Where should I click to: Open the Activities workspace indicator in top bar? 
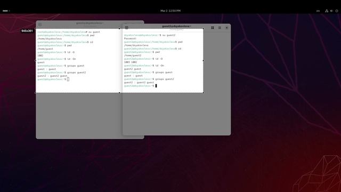(6, 11)
